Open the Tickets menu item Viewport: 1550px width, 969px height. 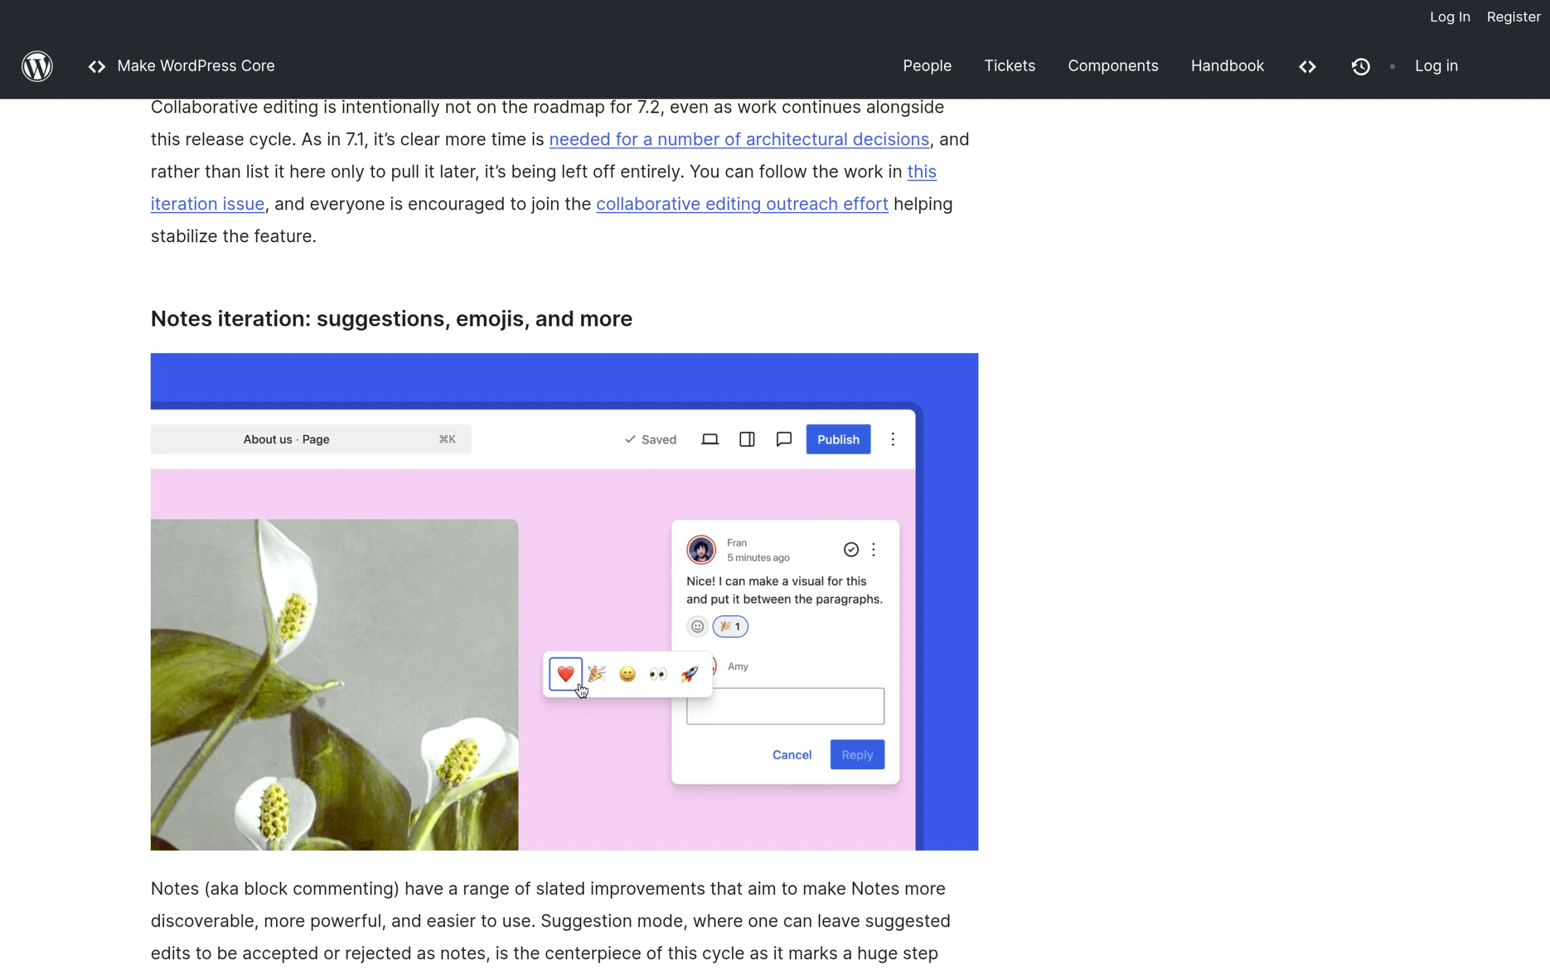tap(1009, 66)
